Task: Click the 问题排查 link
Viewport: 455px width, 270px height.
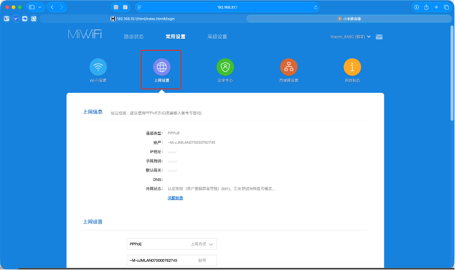Action: [175, 198]
